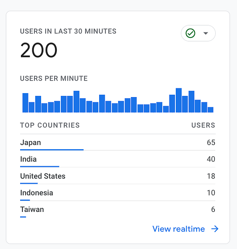Click the Users in Last 30 Minutes heading

point(68,31)
